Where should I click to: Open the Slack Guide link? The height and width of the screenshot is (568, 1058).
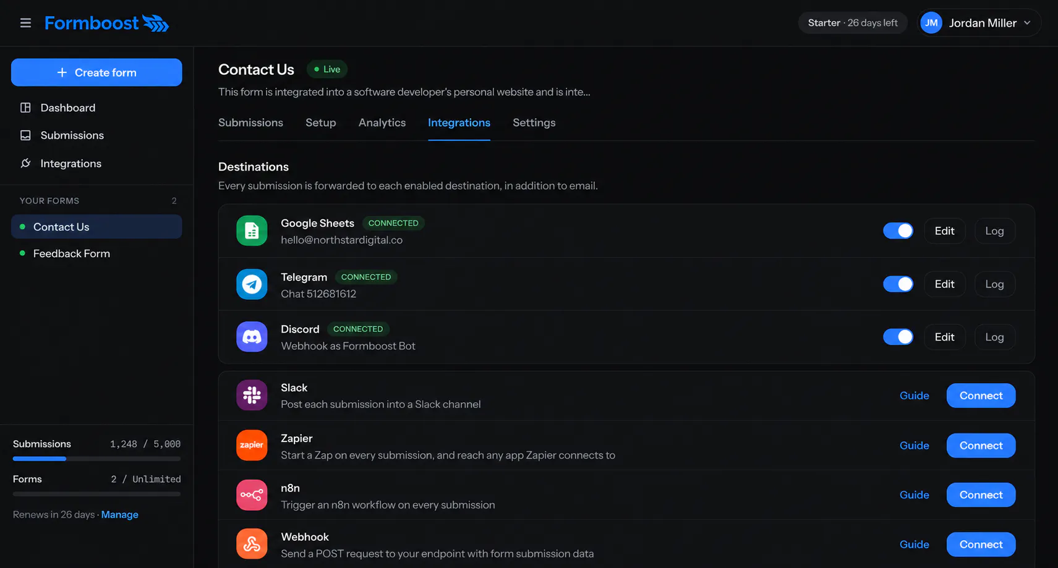coord(914,396)
